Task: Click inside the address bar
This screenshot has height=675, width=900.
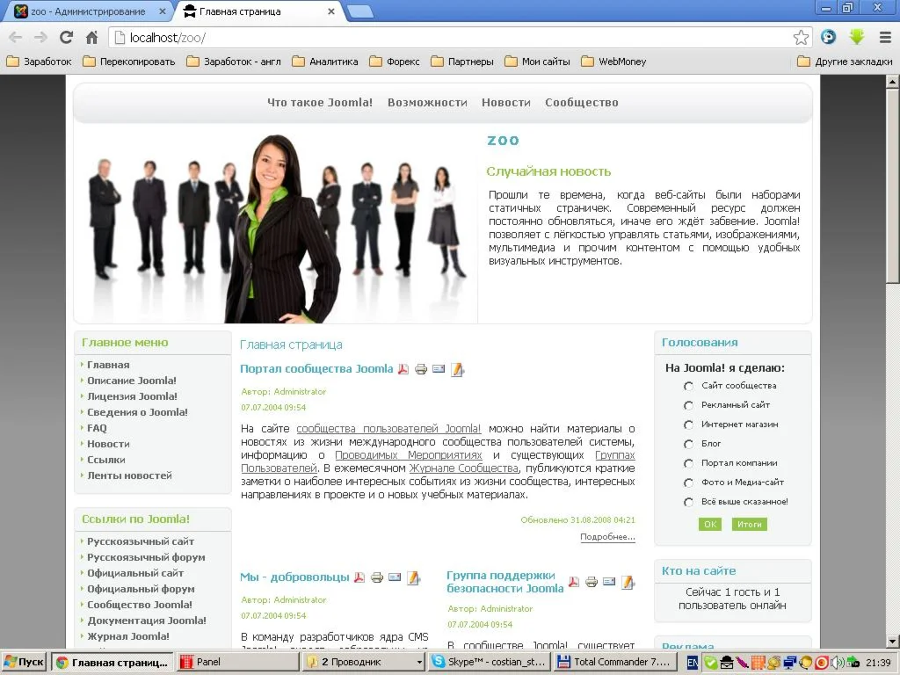Action: (352, 38)
